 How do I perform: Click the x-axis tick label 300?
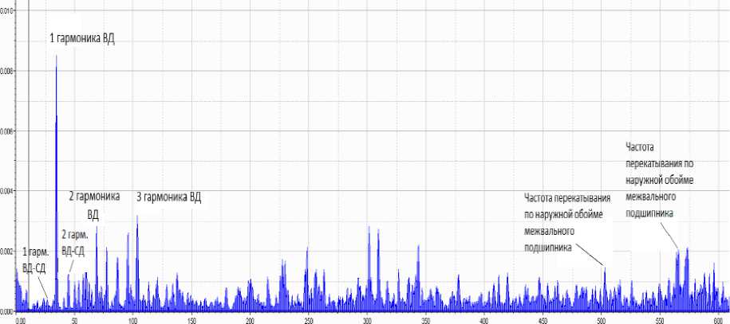367,320
